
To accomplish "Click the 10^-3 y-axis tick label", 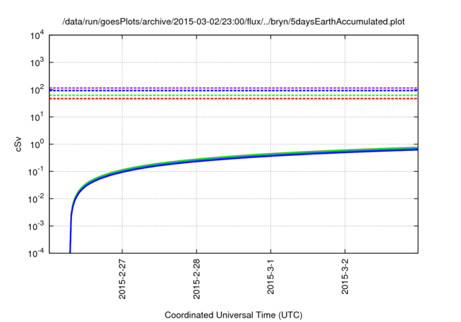I will pos(36,226).
